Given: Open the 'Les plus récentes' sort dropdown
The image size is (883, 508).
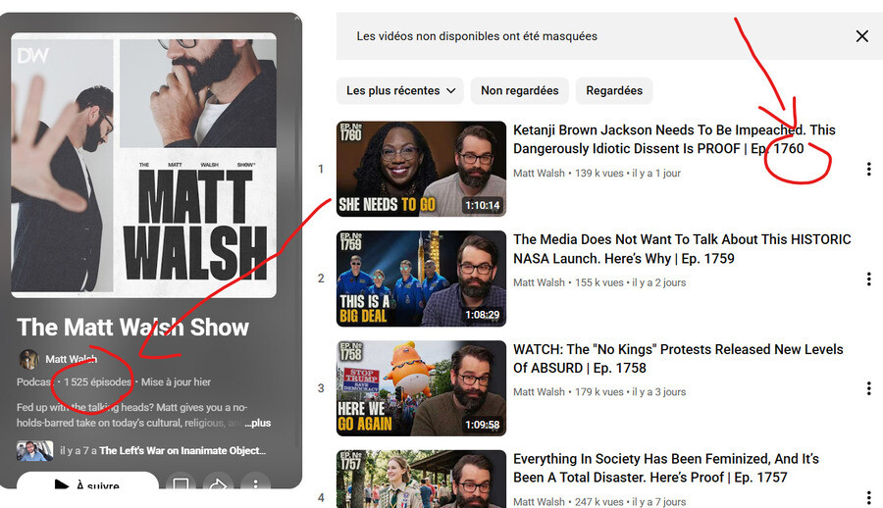Looking at the screenshot, I should (400, 90).
